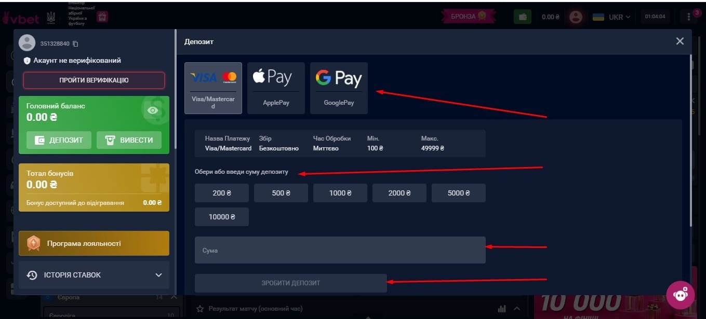Image resolution: width=706 pixels, height=319 pixels.
Task: Toggle main balance visibility eye icon
Action: point(153,110)
